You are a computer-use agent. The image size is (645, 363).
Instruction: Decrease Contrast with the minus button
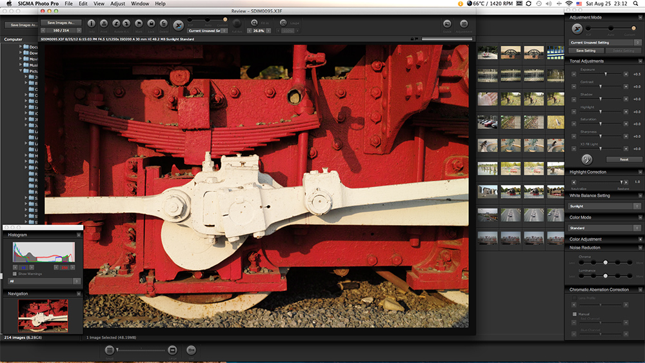coord(574,86)
